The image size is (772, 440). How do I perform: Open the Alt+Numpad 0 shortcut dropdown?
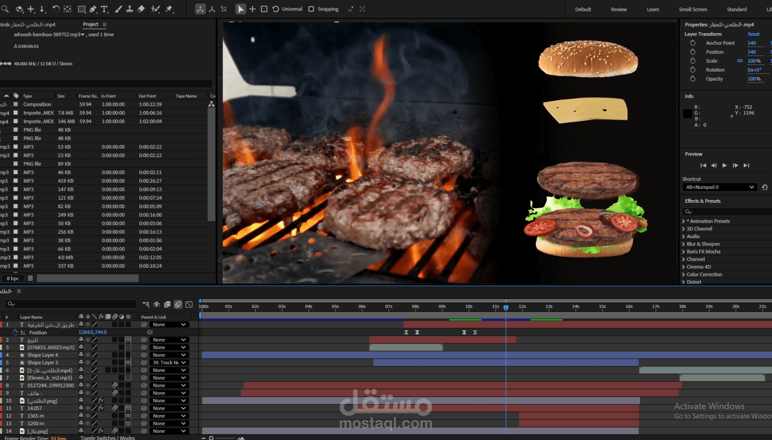click(720, 187)
